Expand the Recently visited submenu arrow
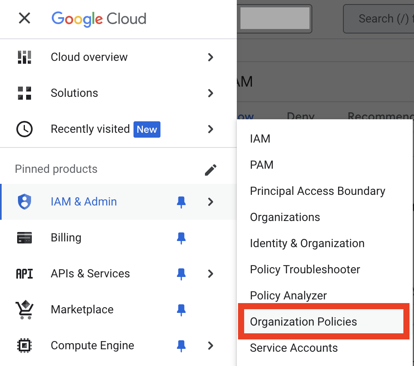414x366 pixels. [210, 129]
